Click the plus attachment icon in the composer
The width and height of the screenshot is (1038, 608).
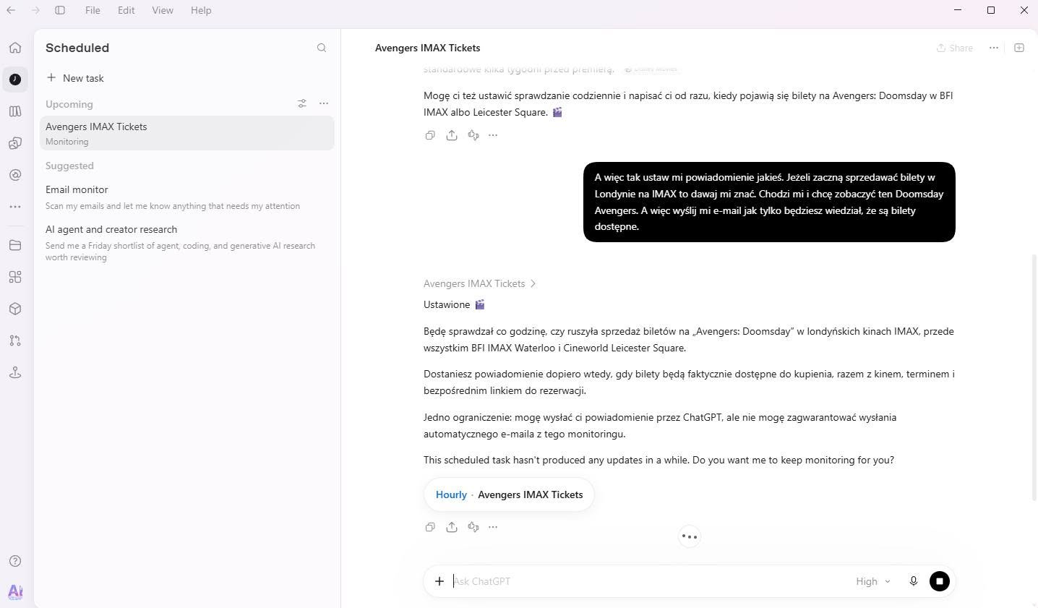coord(439,581)
